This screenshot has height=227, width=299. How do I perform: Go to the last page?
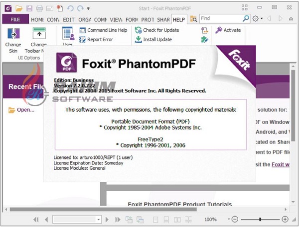coord(118,220)
